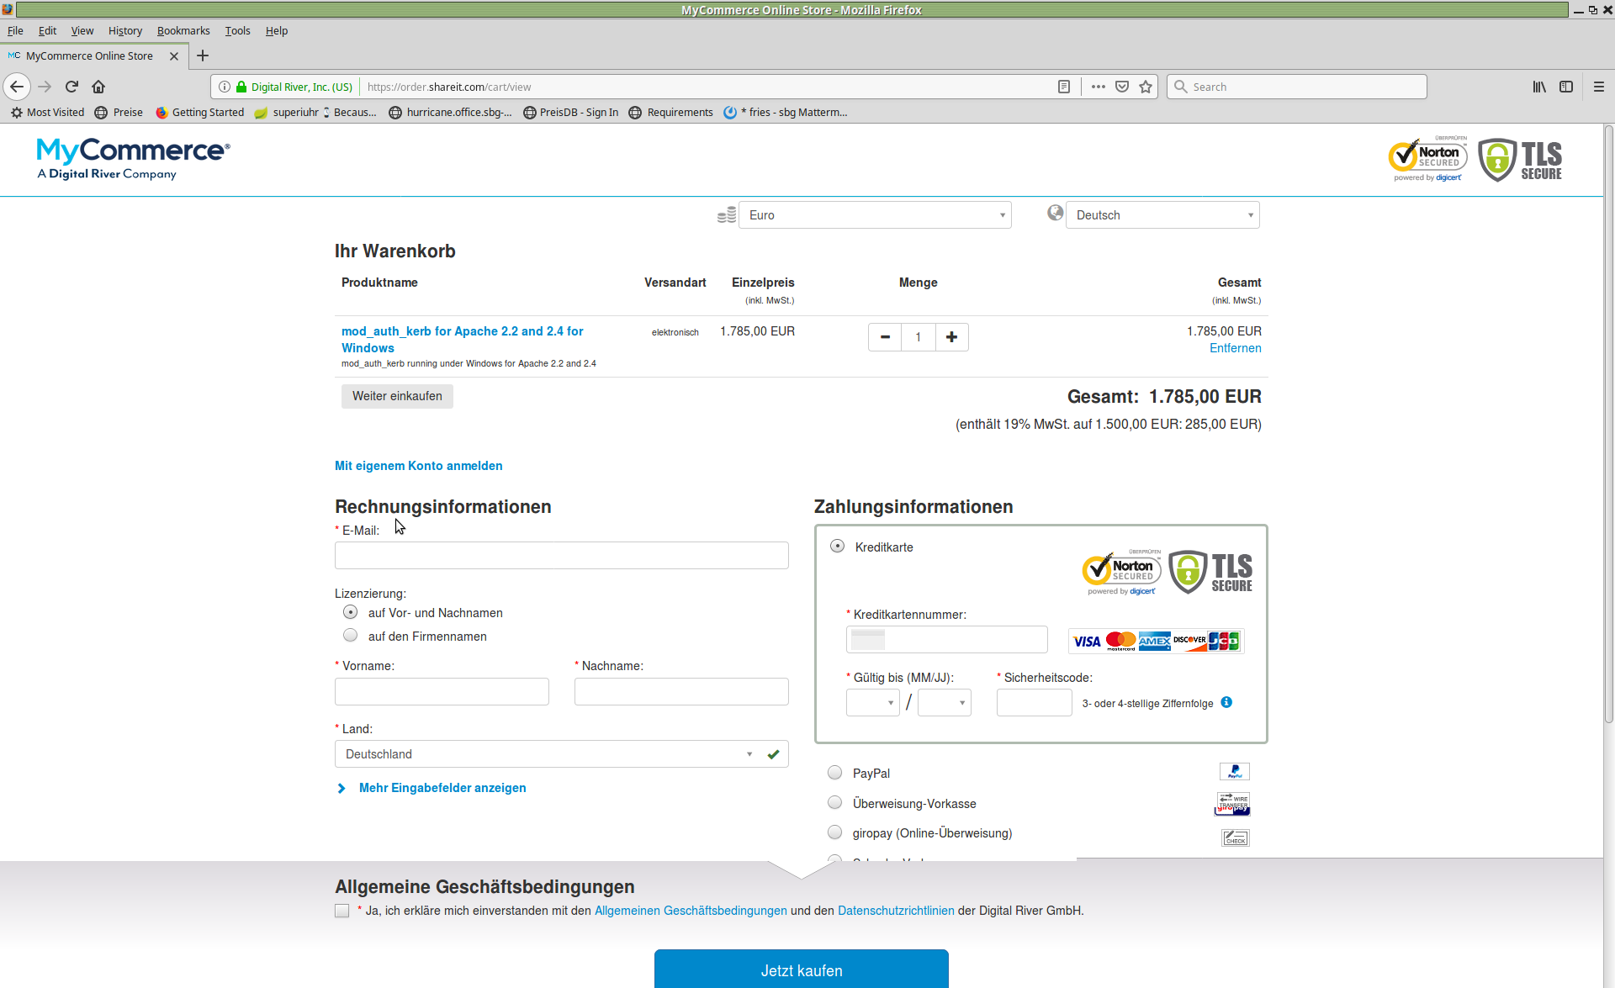Click Entfernen to remove the item
Viewport: 1615px width, 988px height.
pos(1235,348)
